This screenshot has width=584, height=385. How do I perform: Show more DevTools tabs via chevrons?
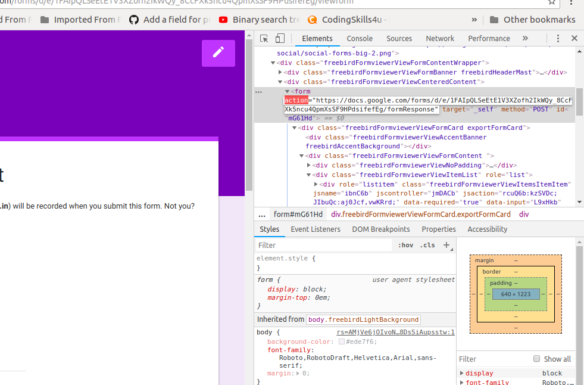[x=525, y=38]
